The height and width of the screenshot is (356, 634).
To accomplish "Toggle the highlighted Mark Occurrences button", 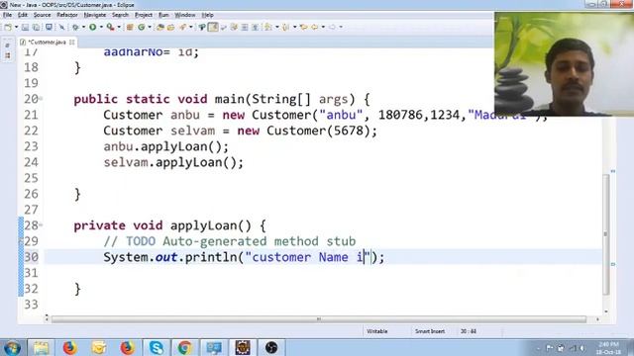I will 213,27.
